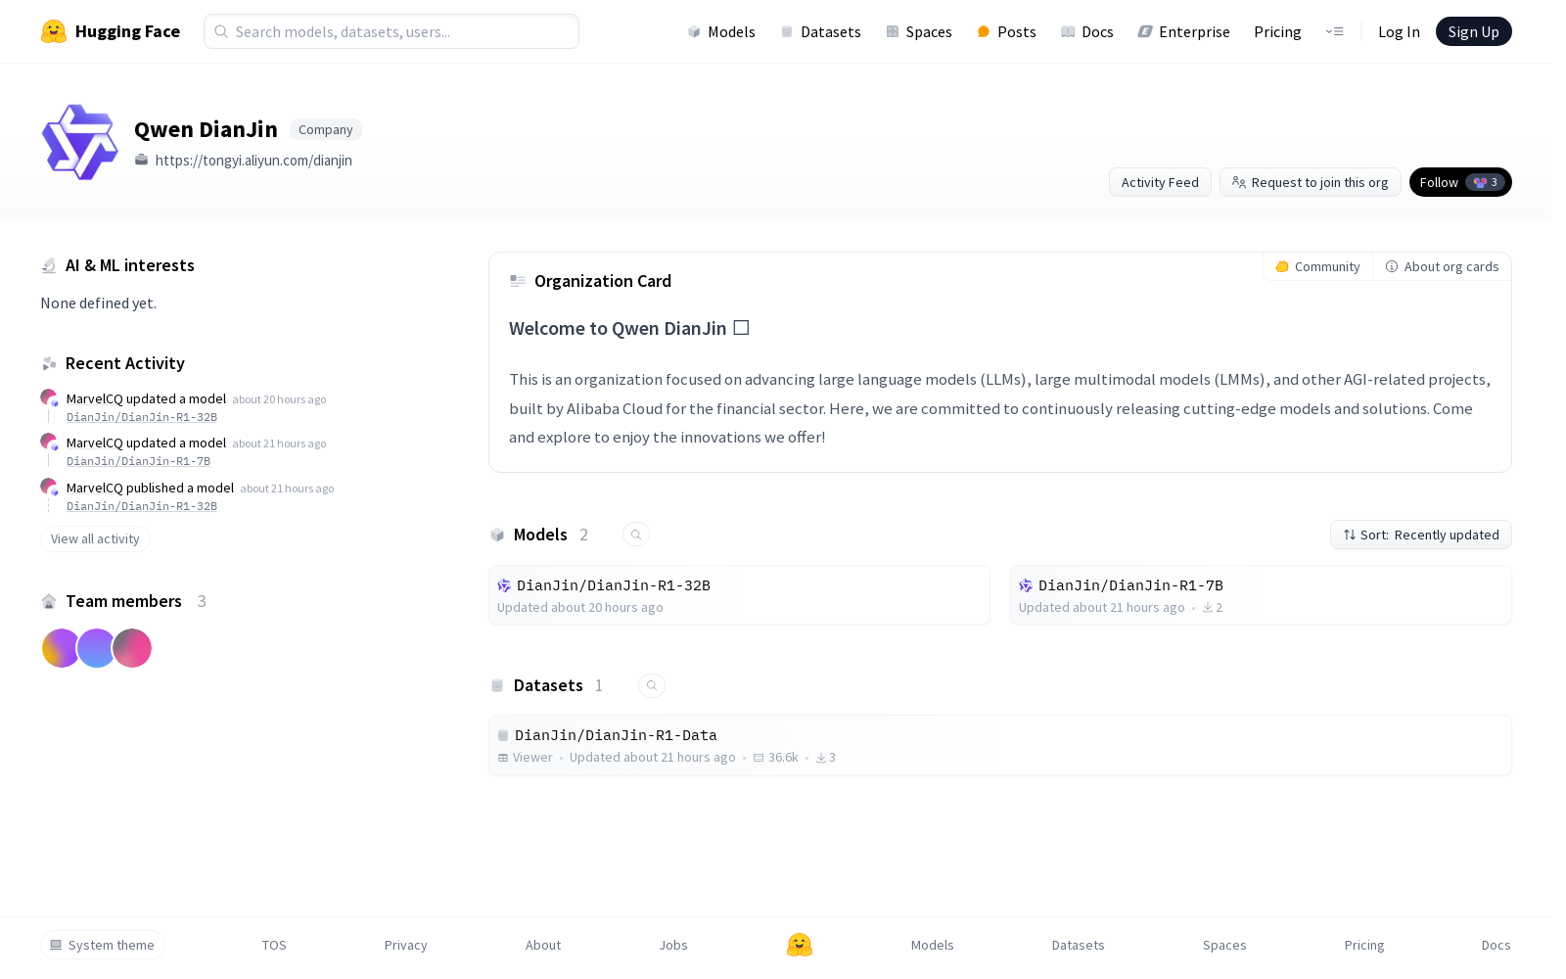Click the DianJin-R1-Data dataset icon
The height and width of the screenshot is (979, 1566).
[503, 735]
